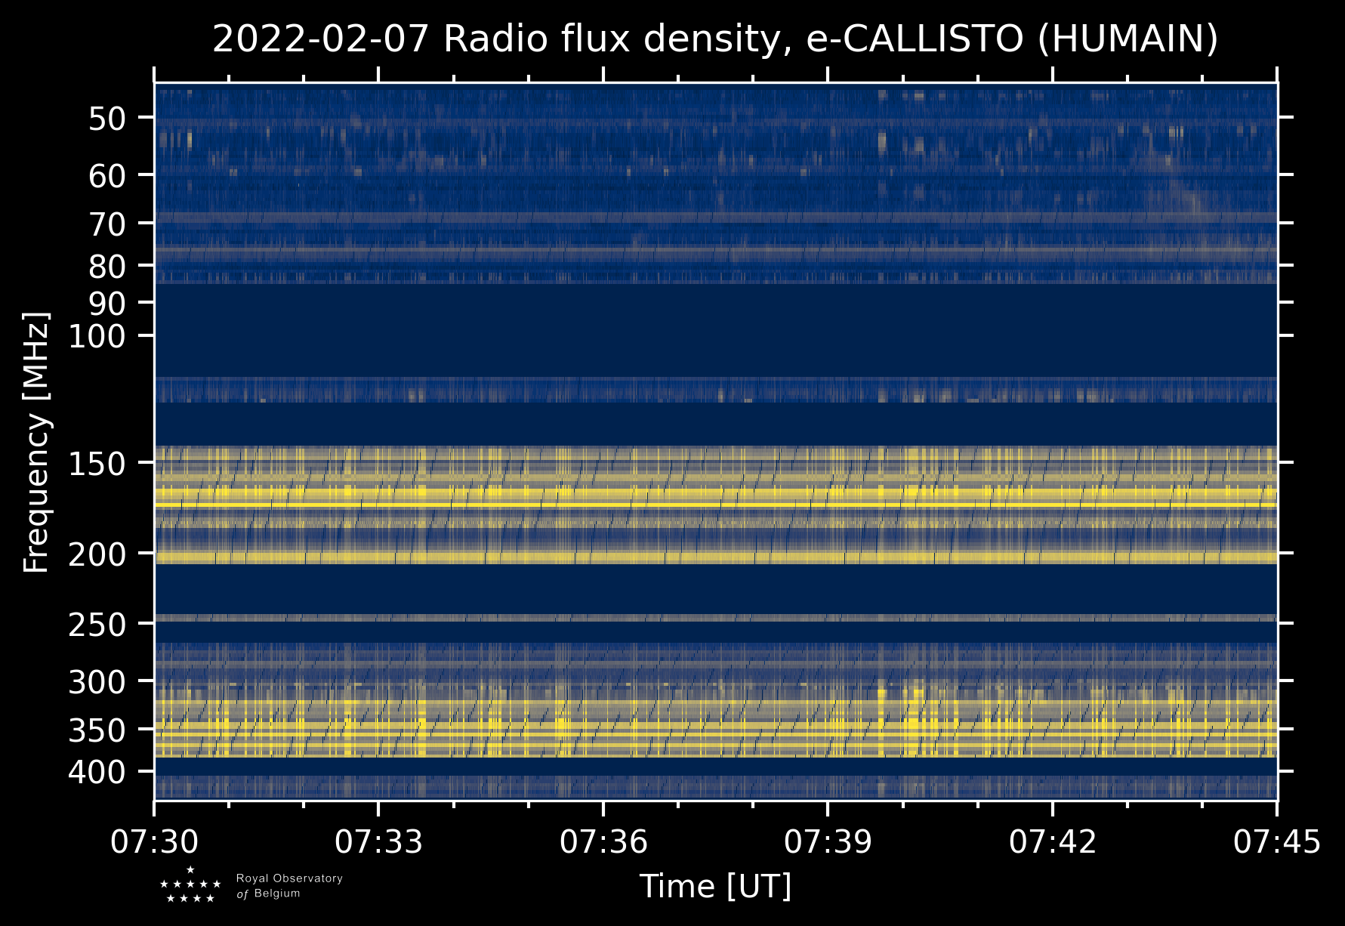Screen dimensions: 1345x926
Task: Click the 07:42 time tick label
Action: [1052, 841]
